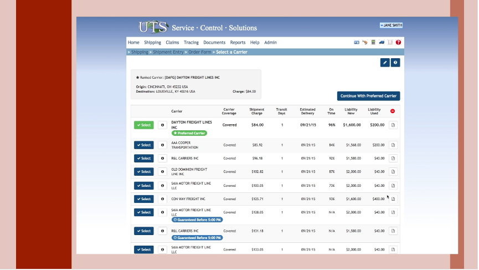Open document icon for Dayton Freight row

click(x=393, y=125)
